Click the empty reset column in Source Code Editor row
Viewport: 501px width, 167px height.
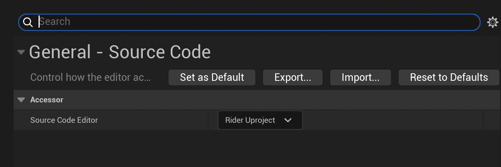[x=492, y=120]
